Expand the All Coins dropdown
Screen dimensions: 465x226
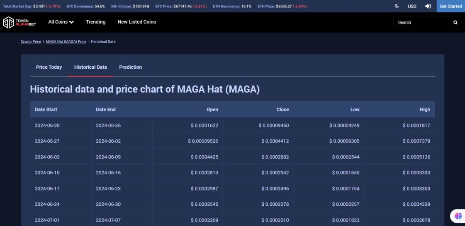[61, 22]
